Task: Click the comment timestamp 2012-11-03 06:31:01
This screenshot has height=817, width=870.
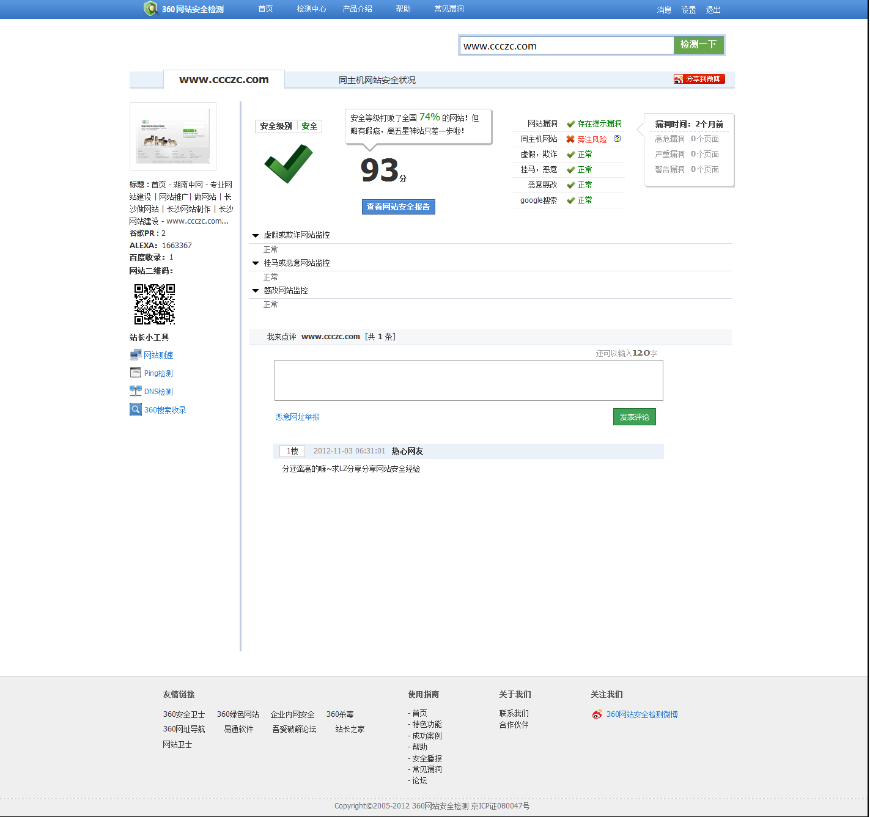Action: pyautogui.click(x=350, y=451)
